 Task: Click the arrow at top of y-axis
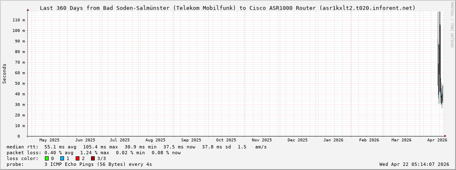coord(28,10)
